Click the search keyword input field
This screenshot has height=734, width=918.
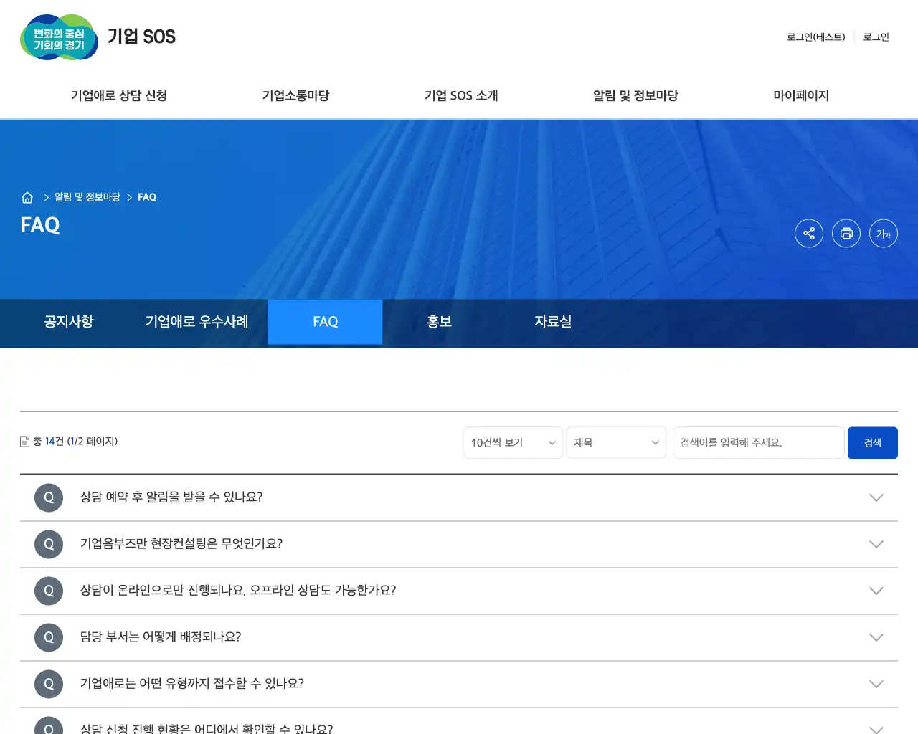[757, 442]
